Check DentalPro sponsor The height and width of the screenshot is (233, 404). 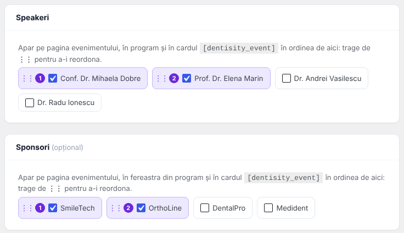pyautogui.click(x=205, y=208)
